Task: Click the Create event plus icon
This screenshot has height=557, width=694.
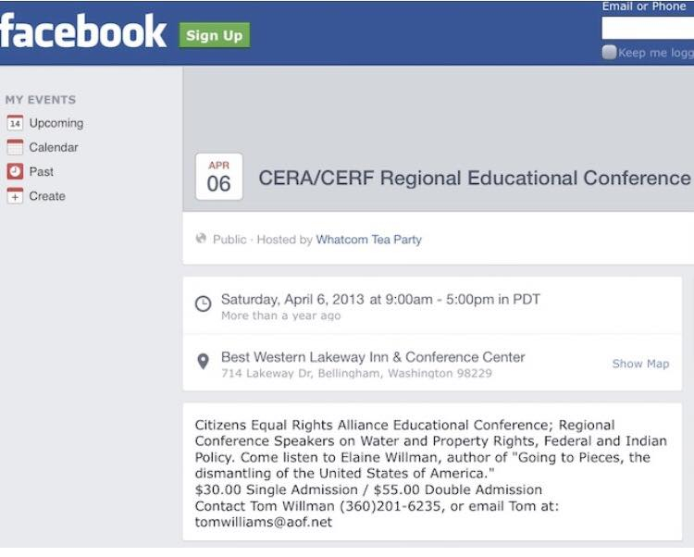Action: (x=15, y=196)
